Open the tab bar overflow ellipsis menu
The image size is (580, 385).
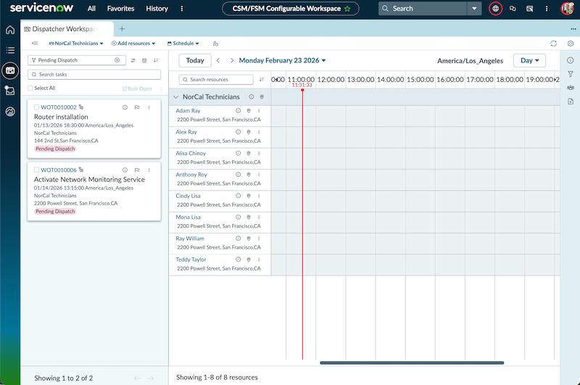click(573, 29)
